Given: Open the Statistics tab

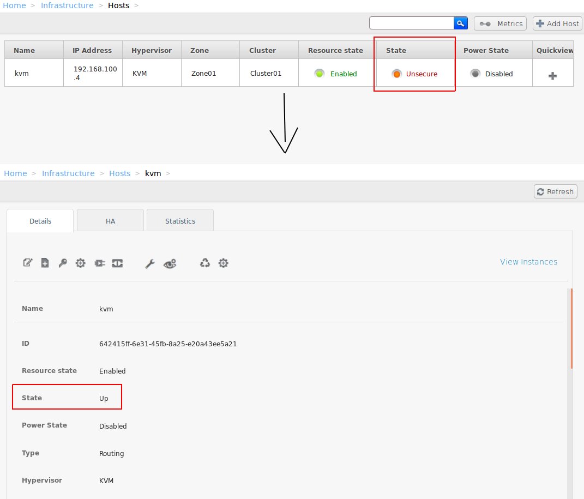Looking at the screenshot, I should click(x=180, y=220).
